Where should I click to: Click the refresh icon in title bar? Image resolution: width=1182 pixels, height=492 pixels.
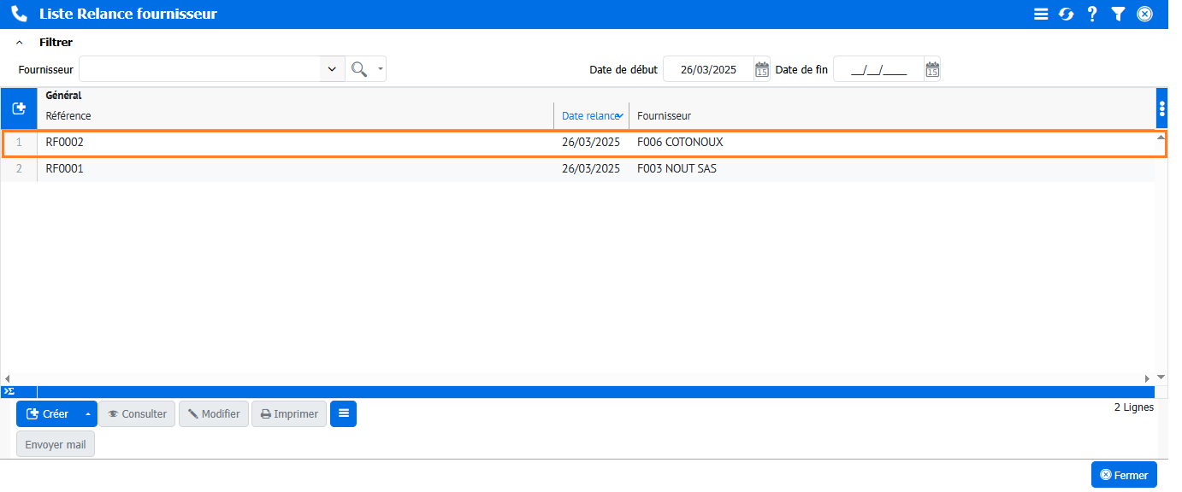(1066, 14)
